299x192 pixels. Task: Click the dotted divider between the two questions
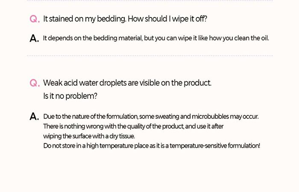coord(150,56)
